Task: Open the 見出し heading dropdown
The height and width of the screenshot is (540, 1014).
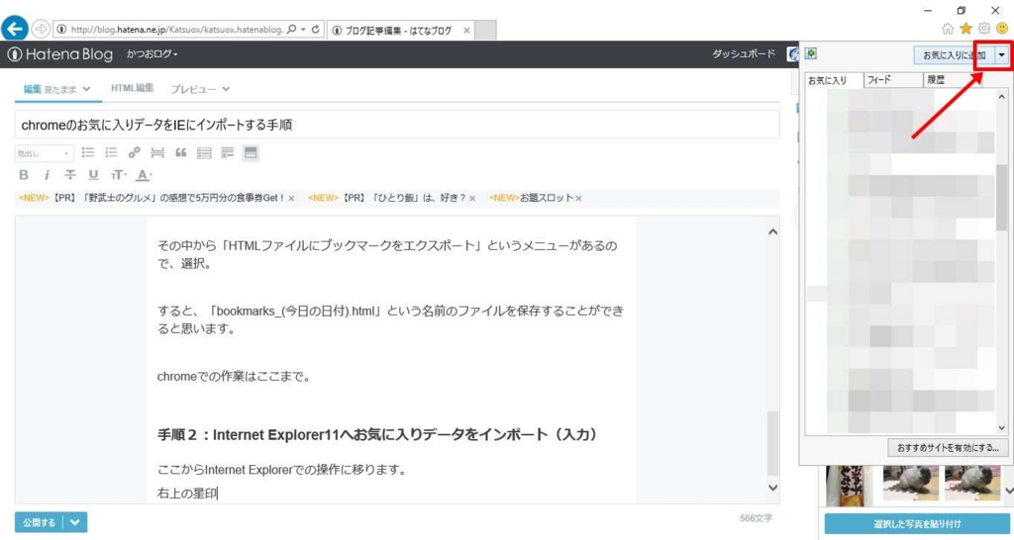Action: coord(44,153)
